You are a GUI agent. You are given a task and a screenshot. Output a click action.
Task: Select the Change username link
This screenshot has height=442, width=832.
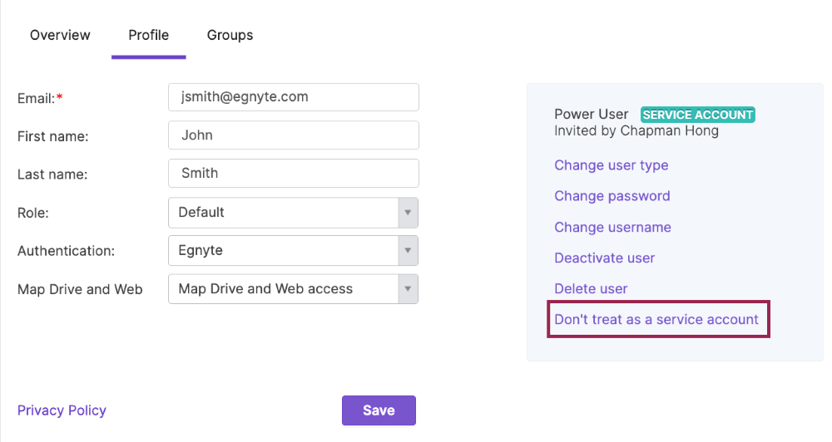[x=612, y=228]
